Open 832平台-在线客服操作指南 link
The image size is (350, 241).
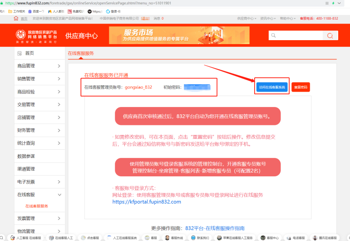(x=215, y=228)
